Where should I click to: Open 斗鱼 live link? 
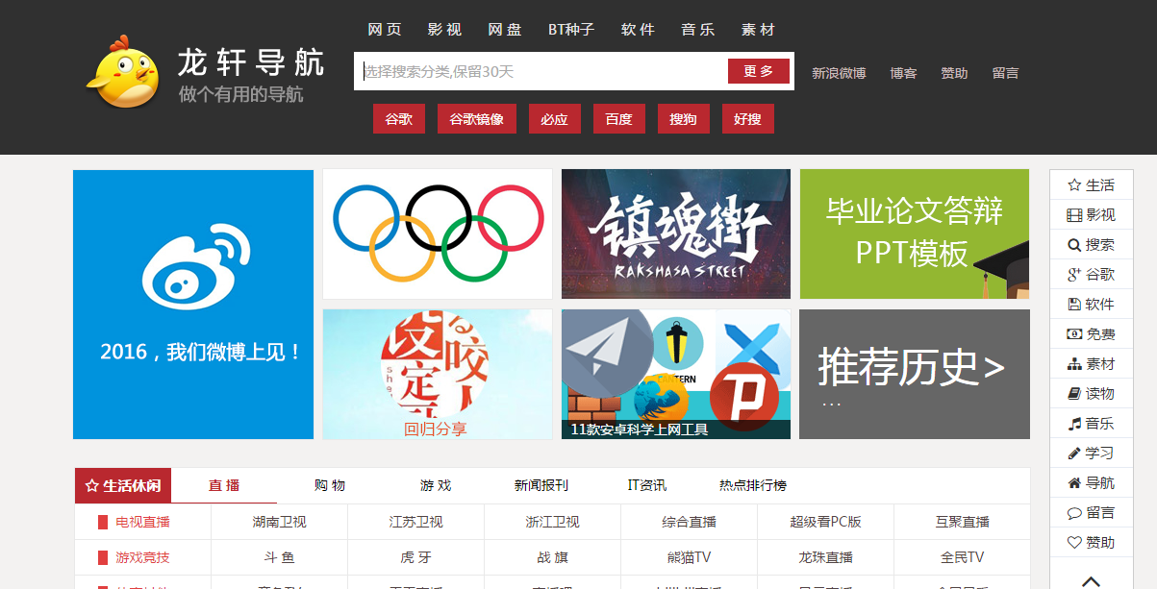[x=280, y=557]
